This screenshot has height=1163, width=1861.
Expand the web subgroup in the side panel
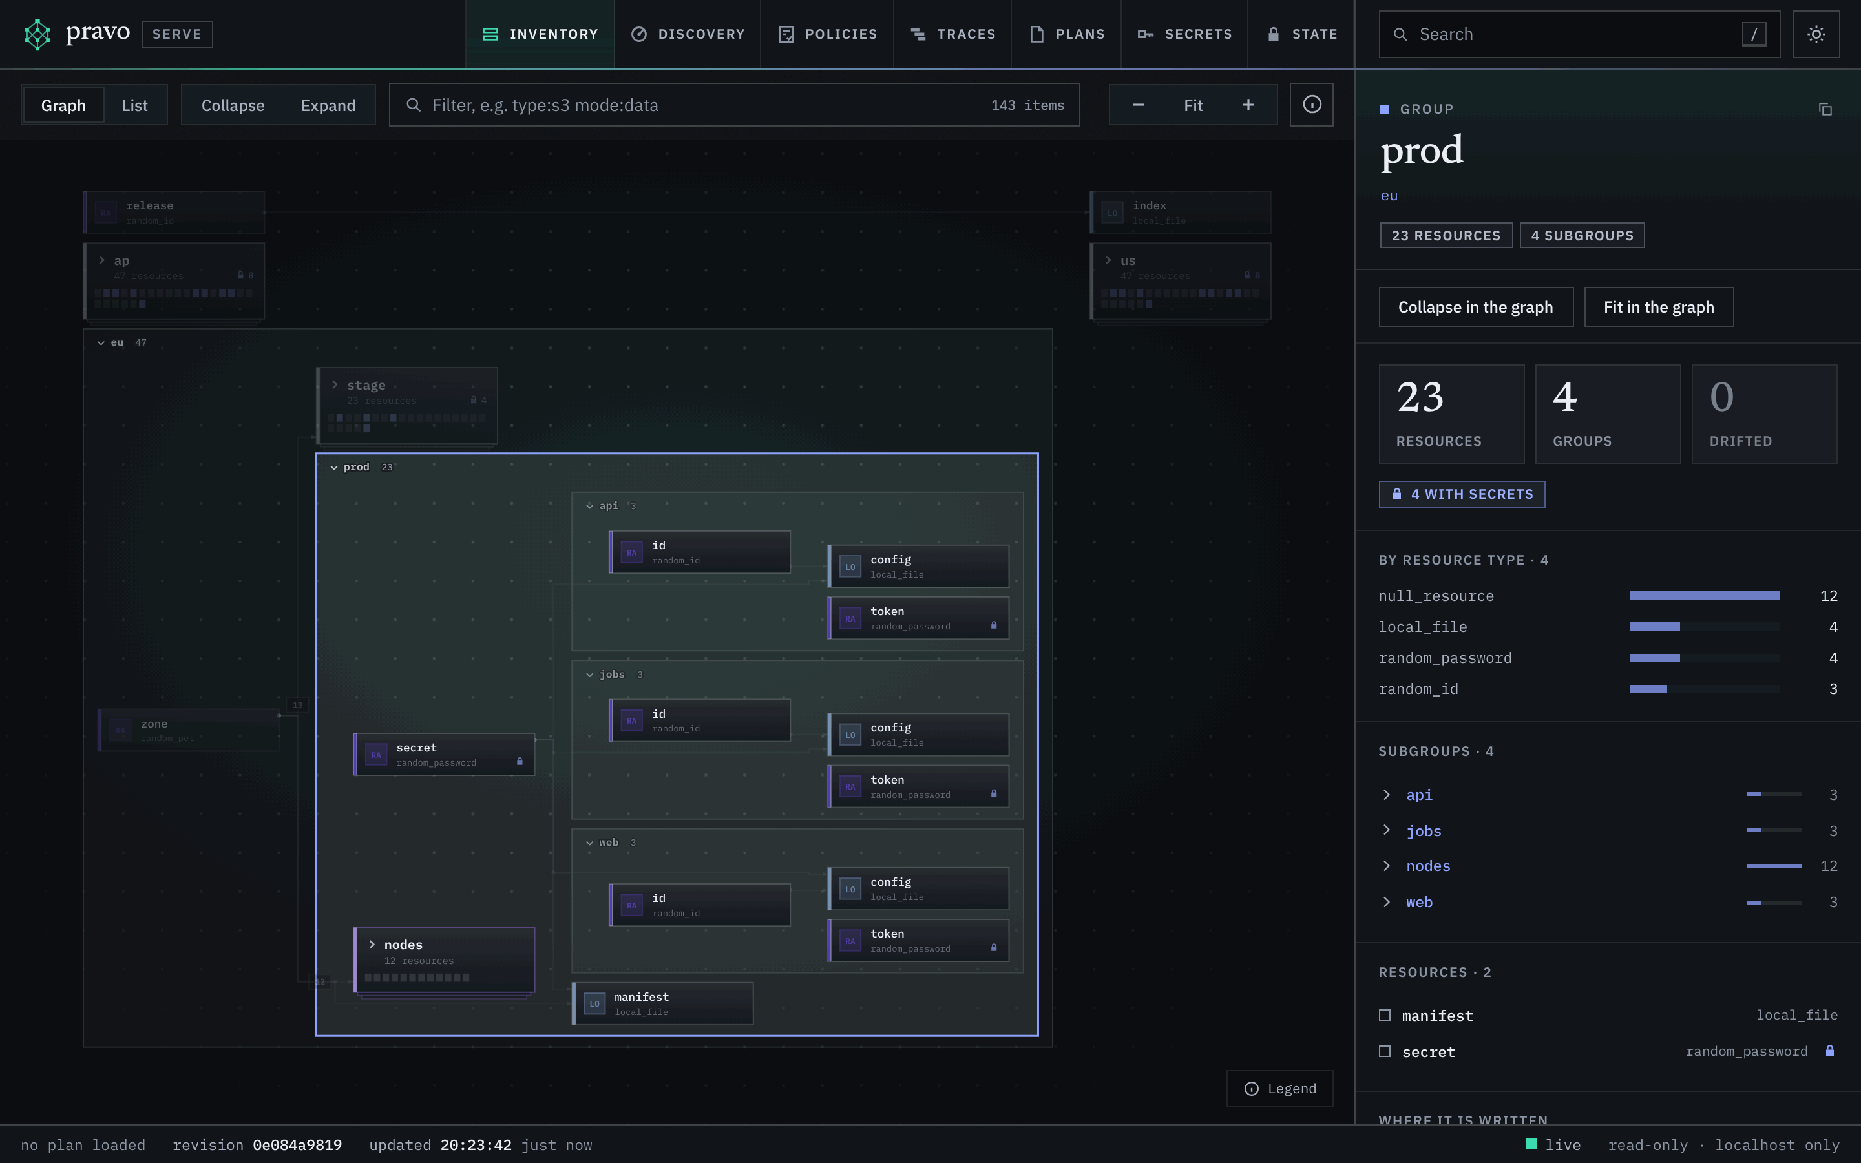1387,902
